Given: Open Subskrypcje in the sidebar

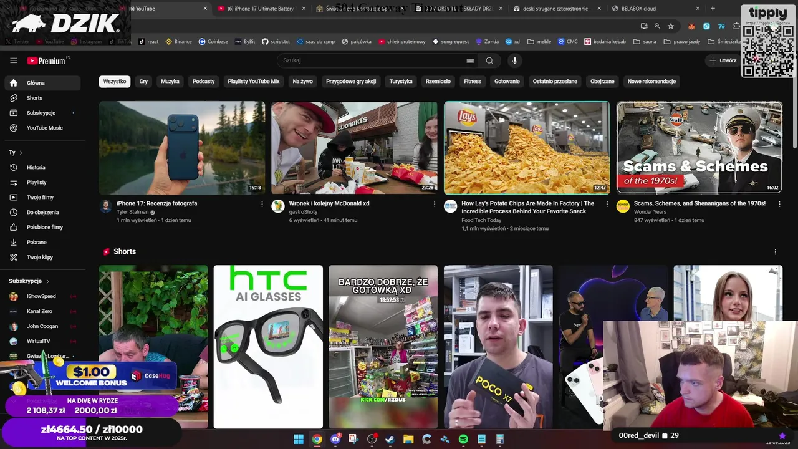Looking at the screenshot, I should (42, 113).
